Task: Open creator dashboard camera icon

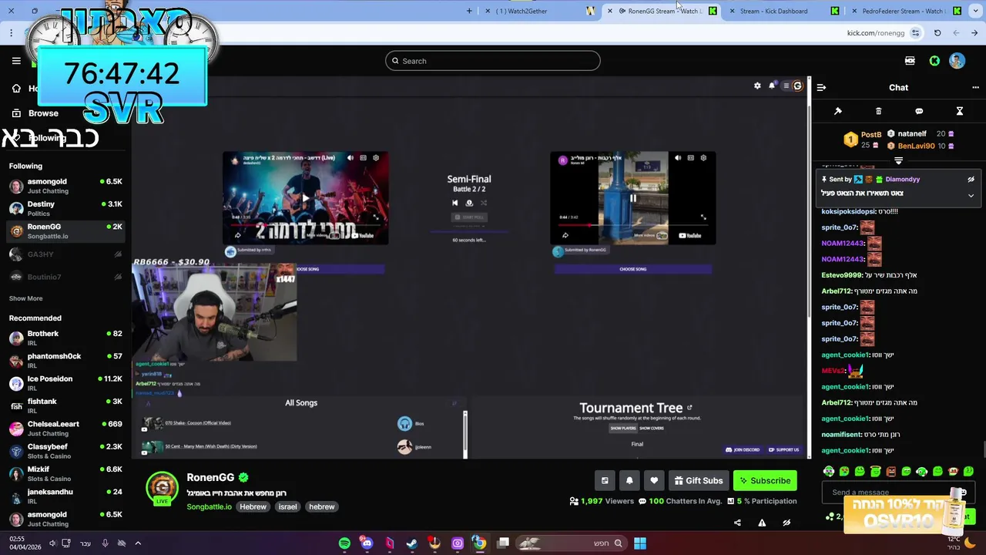Action: 910,61
